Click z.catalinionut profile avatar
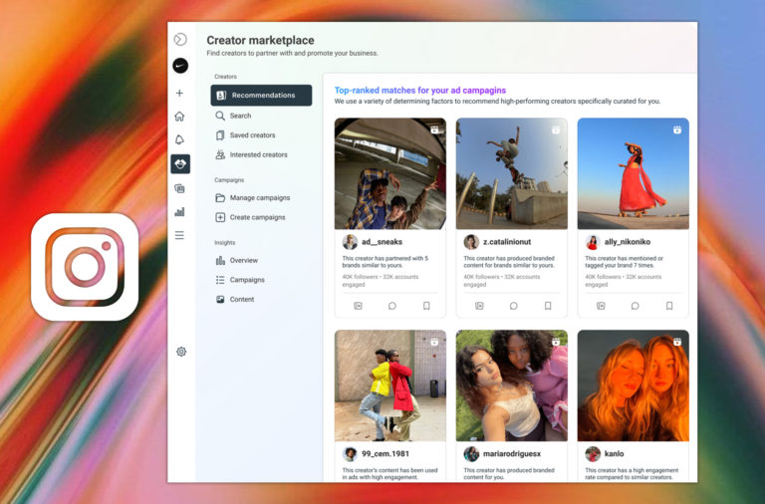Viewport: 765px width, 504px height. (x=471, y=242)
